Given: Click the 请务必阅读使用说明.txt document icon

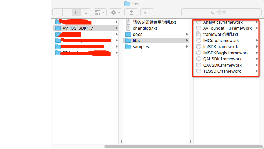Looking at the screenshot, I should [x=128, y=22].
